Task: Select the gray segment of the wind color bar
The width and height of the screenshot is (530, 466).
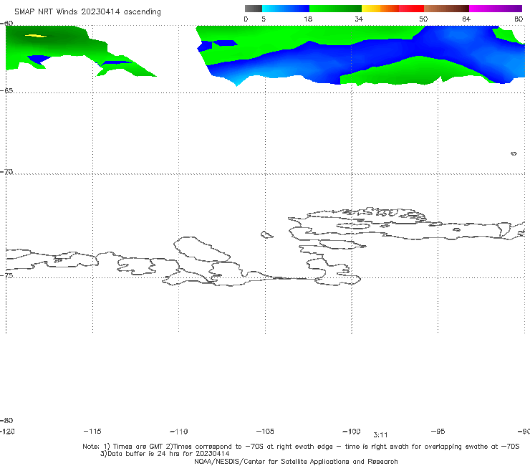Action: (x=254, y=9)
